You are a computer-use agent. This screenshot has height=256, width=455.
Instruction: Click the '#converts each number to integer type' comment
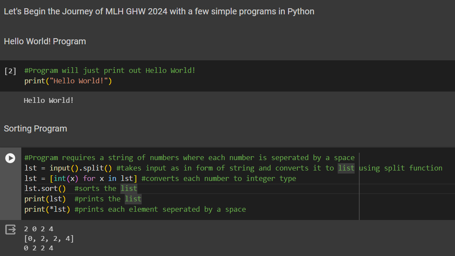click(219, 178)
